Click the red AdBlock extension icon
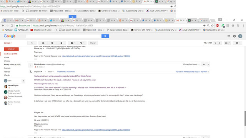 point(218,26)
